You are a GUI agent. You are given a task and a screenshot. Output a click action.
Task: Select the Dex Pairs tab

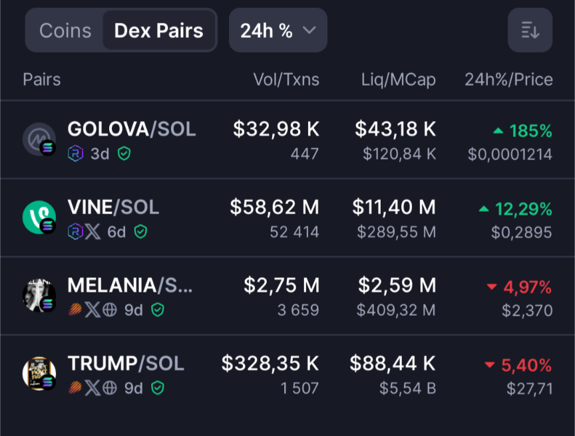[158, 31]
